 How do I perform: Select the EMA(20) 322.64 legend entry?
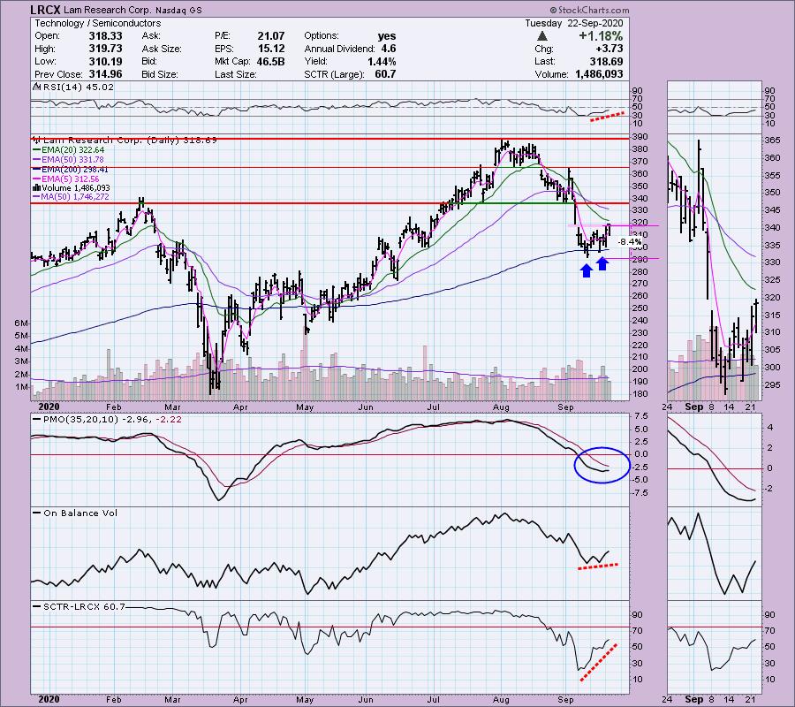tap(68, 150)
